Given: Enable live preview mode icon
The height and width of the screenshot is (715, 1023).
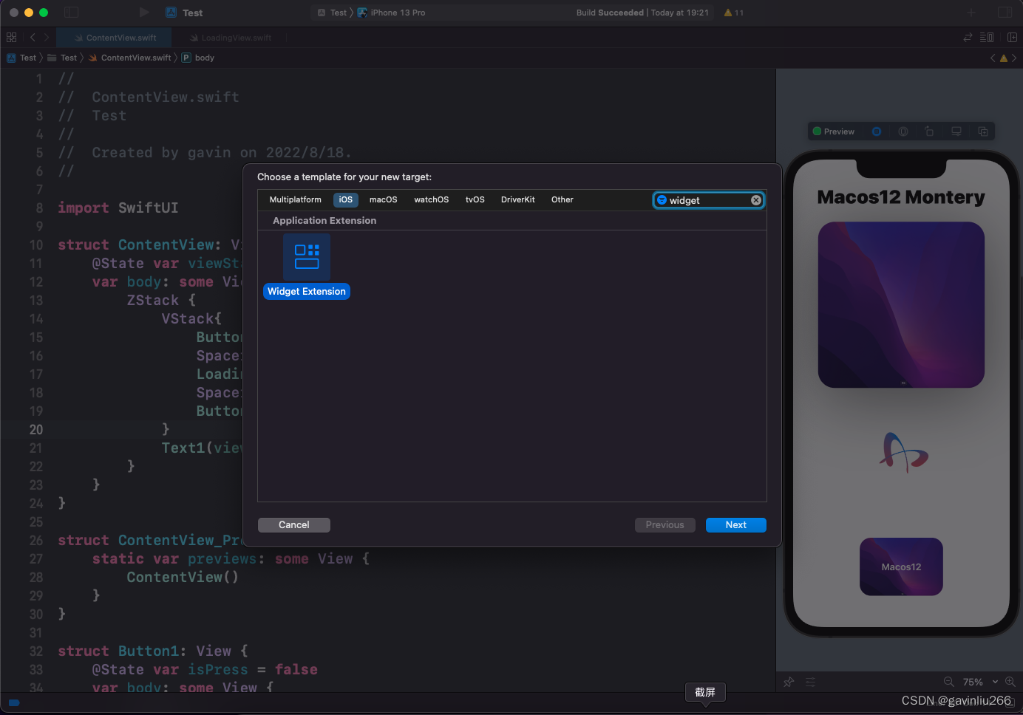Looking at the screenshot, I should click(x=877, y=131).
